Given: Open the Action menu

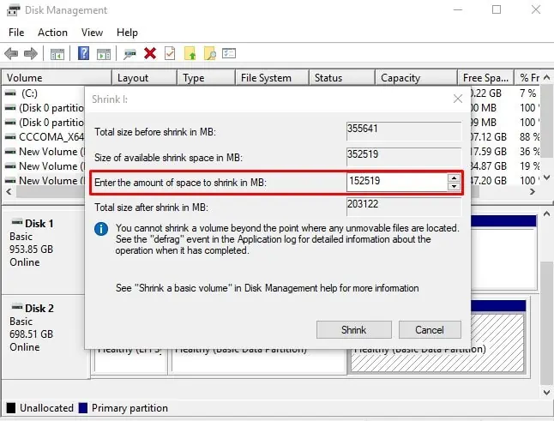Looking at the screenshot, I should coord(52,33).
